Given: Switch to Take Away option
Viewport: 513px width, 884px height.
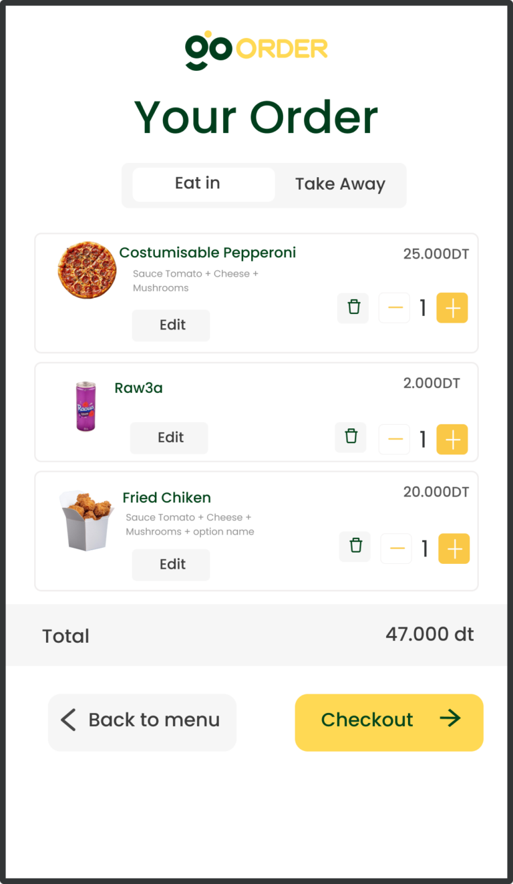Looking at the screenshot, I should pyautogui.click(x=340, y=184).
